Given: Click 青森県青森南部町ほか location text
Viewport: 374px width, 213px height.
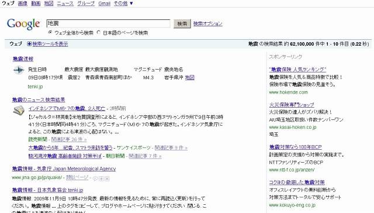Looking at the screenshot, I should [x=109, y=77].
